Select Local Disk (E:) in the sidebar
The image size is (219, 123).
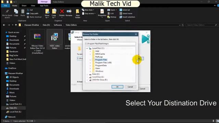coord(15,112)
